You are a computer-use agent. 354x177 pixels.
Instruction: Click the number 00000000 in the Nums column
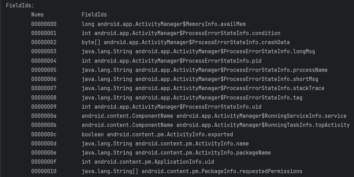pos(43,24)
